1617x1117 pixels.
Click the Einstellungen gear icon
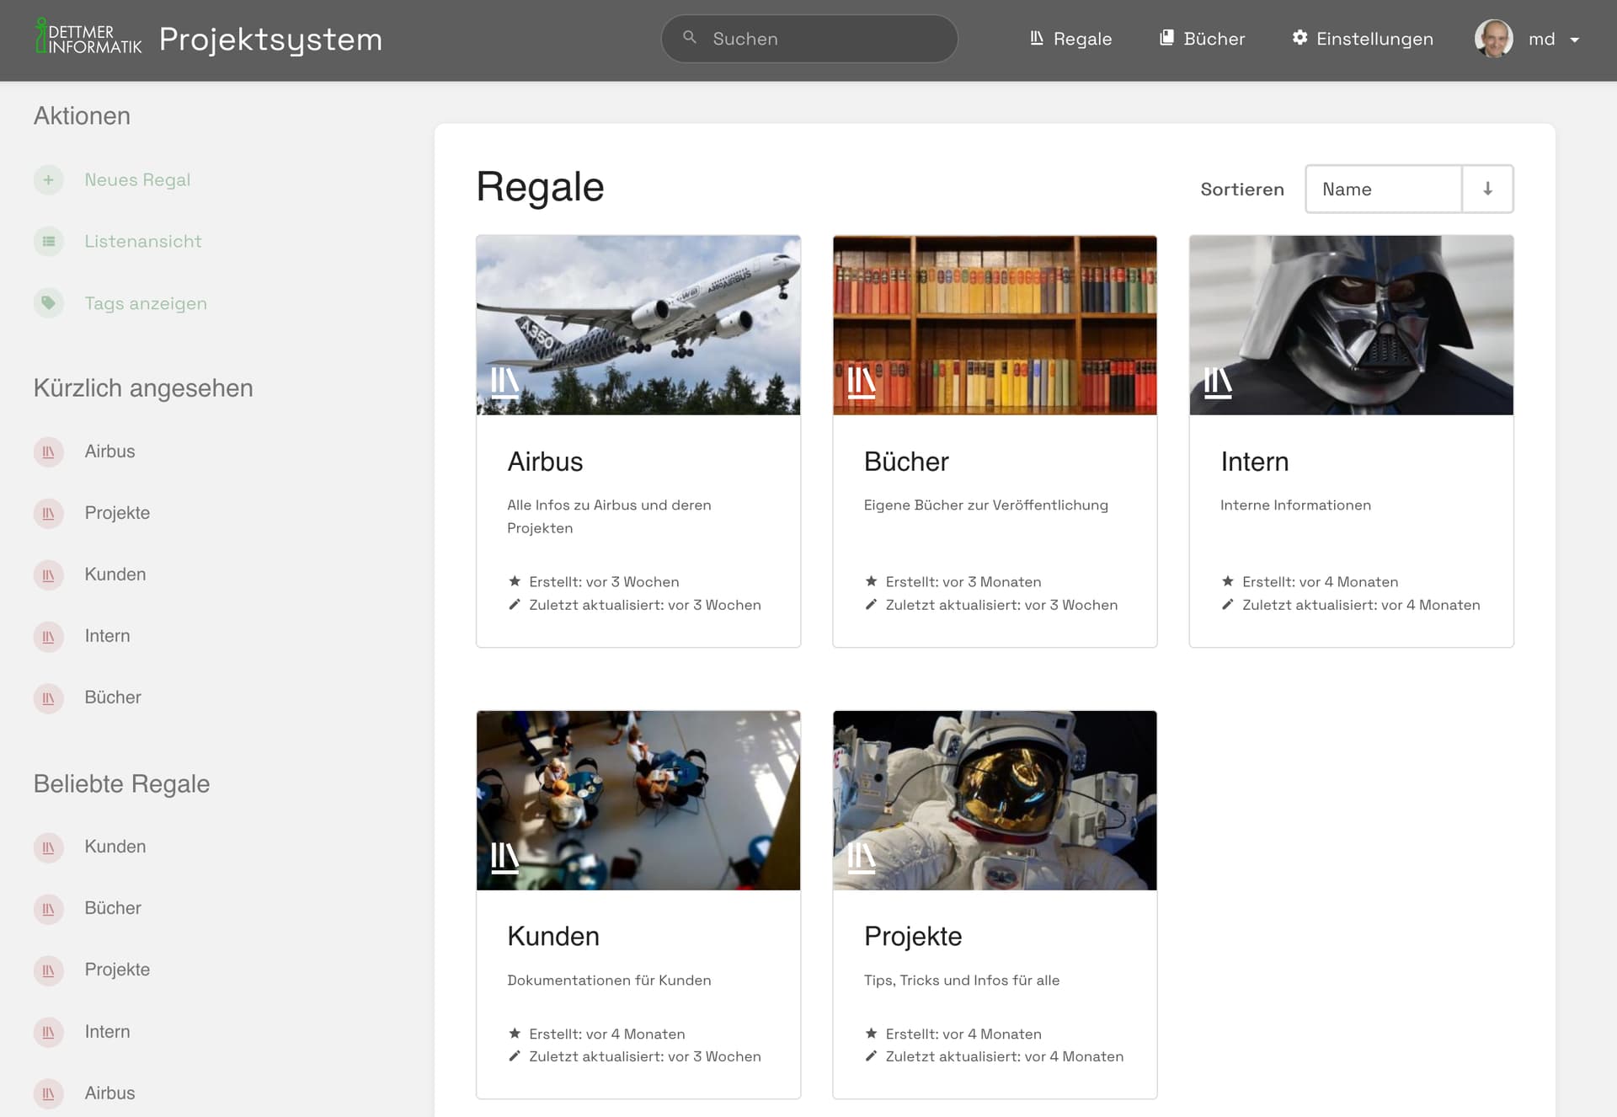point(1299,38)
